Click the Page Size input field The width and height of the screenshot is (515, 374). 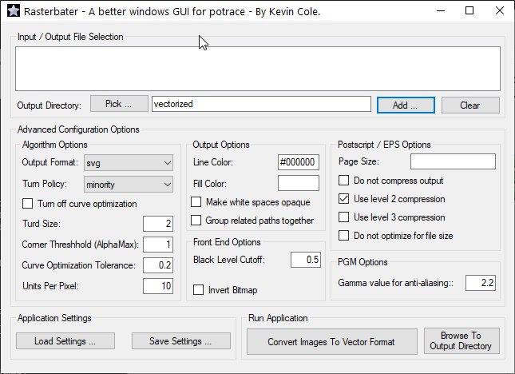coord(453,161)
